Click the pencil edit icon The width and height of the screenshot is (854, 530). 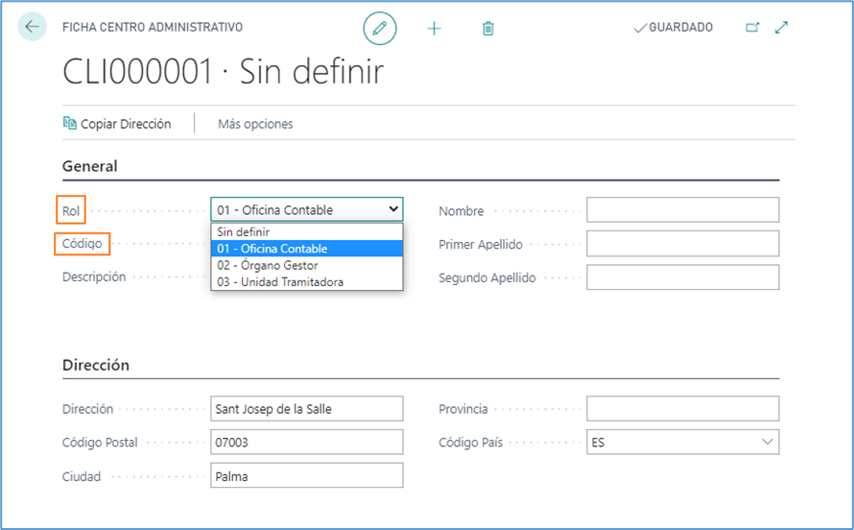pyautogui.click(x=379, y=28)
